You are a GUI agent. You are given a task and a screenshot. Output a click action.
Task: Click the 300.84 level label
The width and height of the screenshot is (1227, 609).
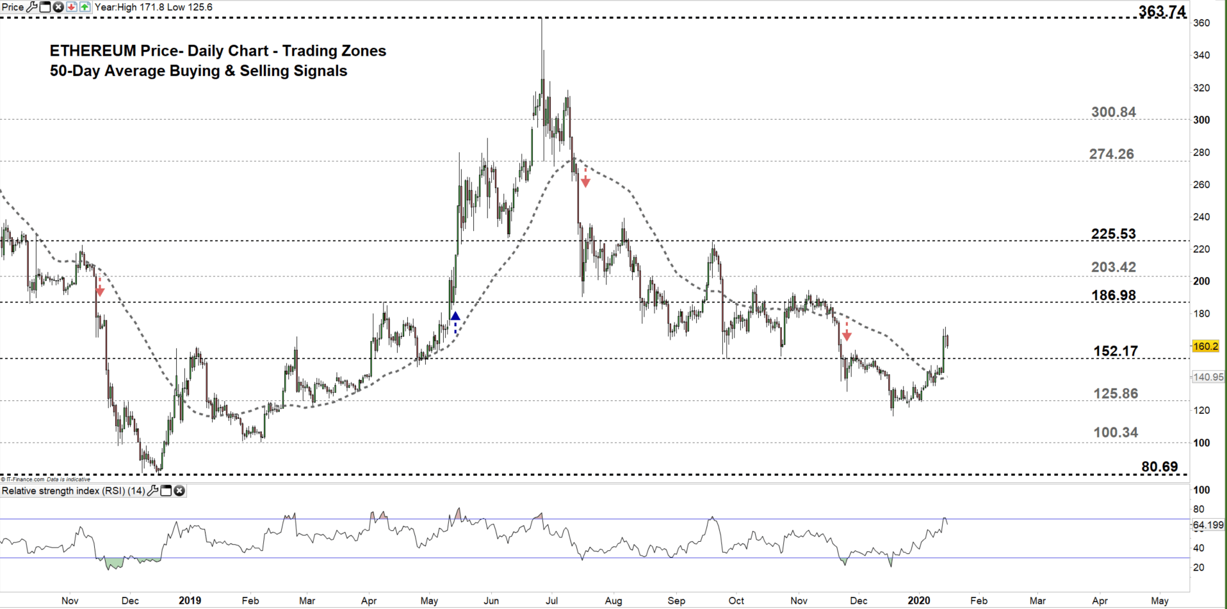[x=1114, y=112]
